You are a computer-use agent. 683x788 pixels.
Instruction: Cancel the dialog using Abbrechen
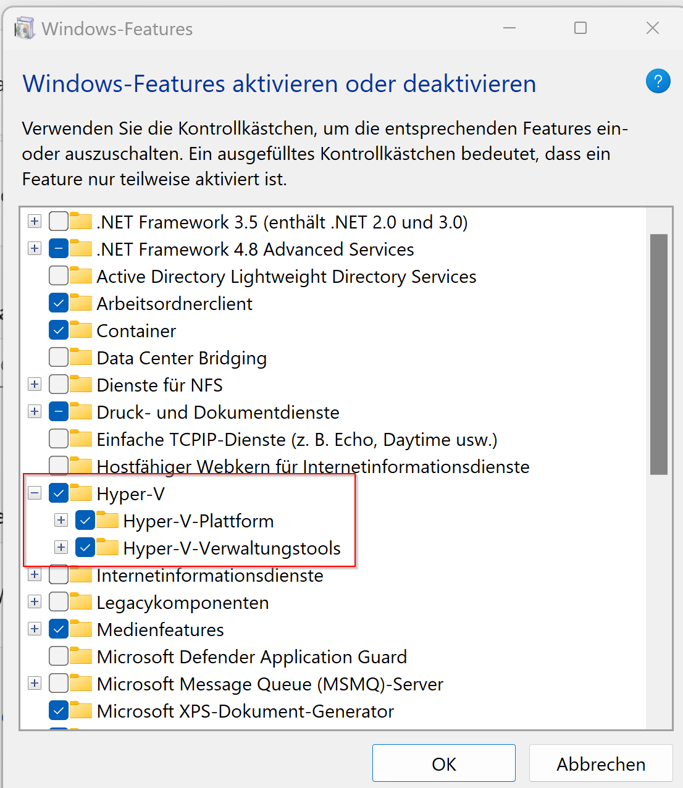(600, 763)
